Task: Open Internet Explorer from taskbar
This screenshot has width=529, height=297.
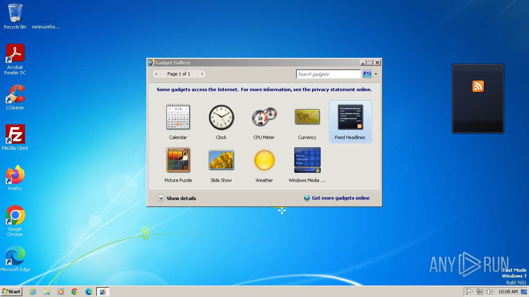Action: 33,292
